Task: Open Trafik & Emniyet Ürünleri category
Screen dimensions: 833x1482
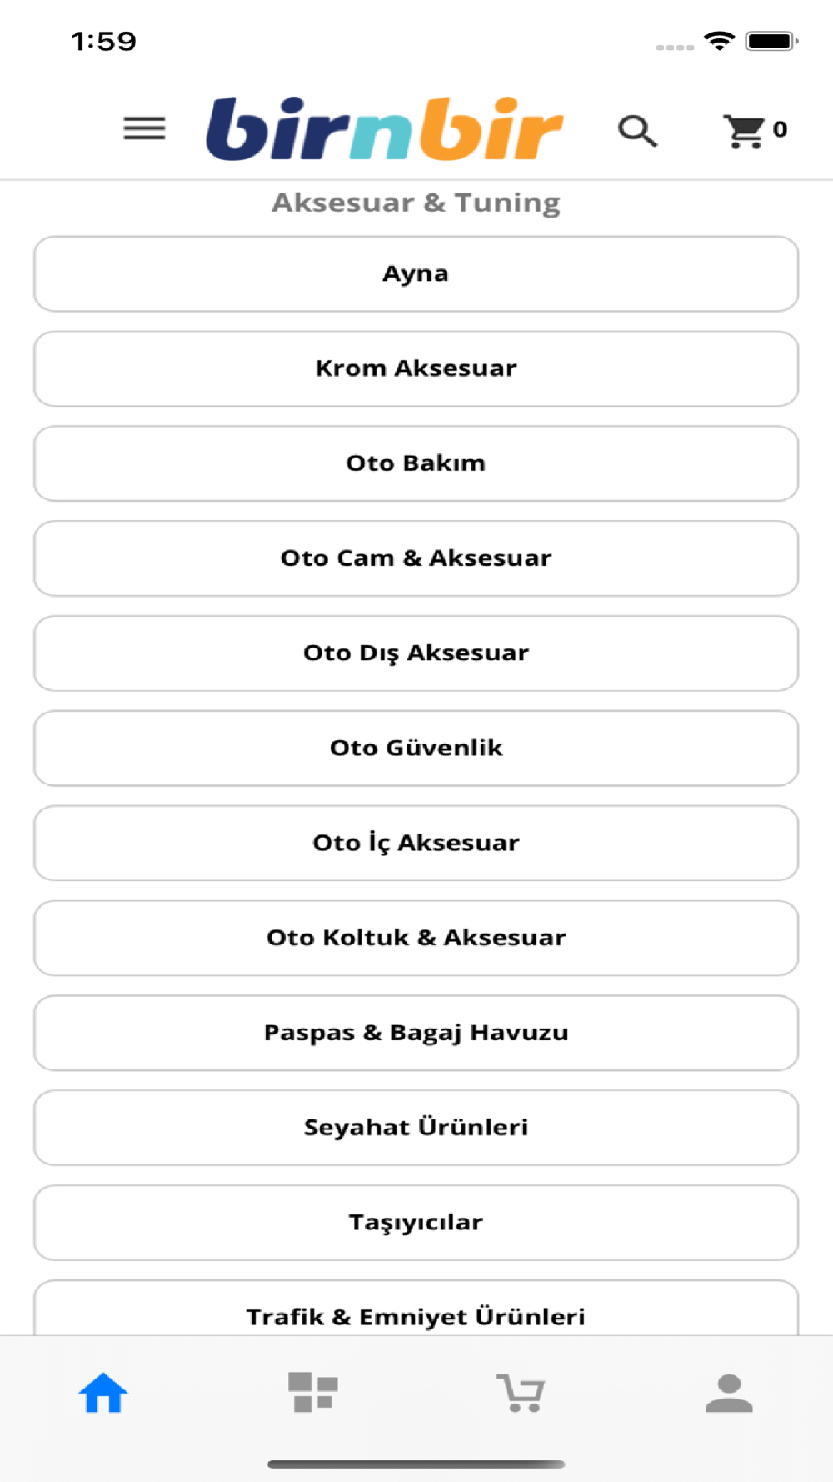Action: coord(416,1309)
